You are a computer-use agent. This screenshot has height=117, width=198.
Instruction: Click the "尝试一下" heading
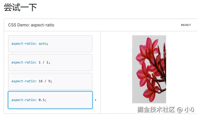pos(20,8)
